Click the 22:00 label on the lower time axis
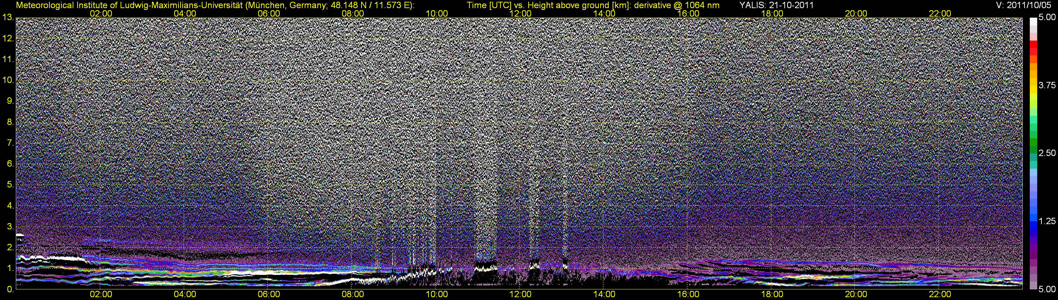Image resolution: width=1058 pixels, height=300 pixels. click(x=940, y=295)
